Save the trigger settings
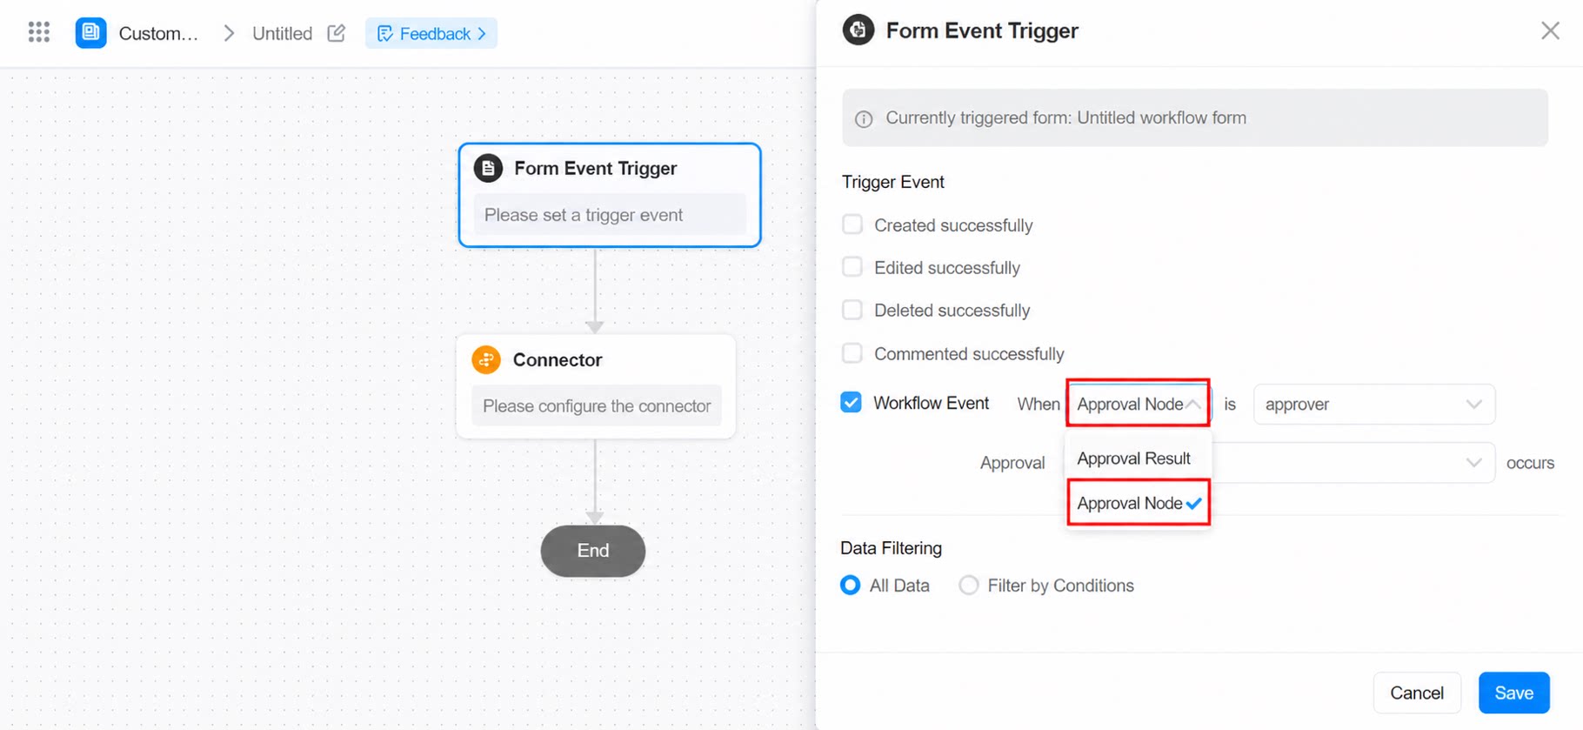 [x=1513, y=693]
